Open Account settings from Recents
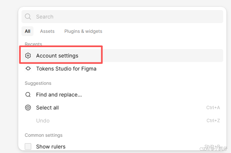 [x=122, y=56]
